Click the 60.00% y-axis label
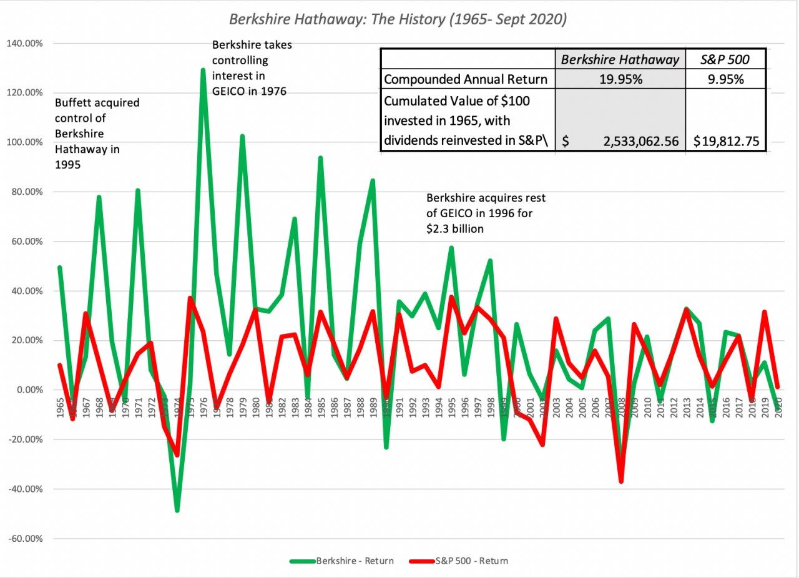799x578 pixels. (27, 242)
